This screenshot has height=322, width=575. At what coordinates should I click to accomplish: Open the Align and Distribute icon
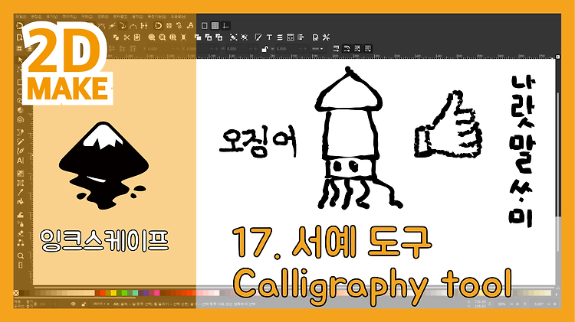301,37
